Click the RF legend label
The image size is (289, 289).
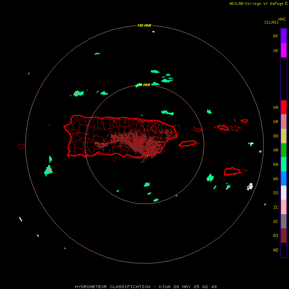click(x=276, y=36)
